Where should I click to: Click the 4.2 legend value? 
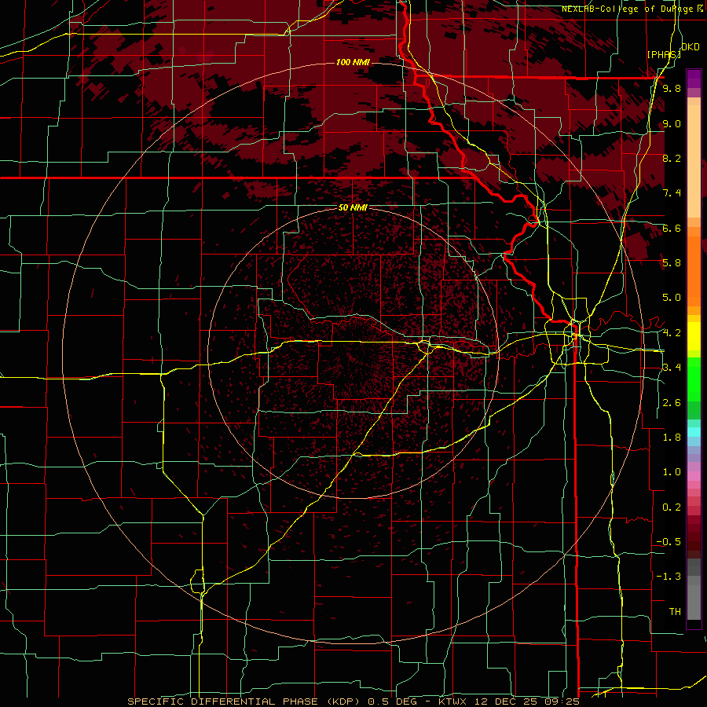(672, 333)
